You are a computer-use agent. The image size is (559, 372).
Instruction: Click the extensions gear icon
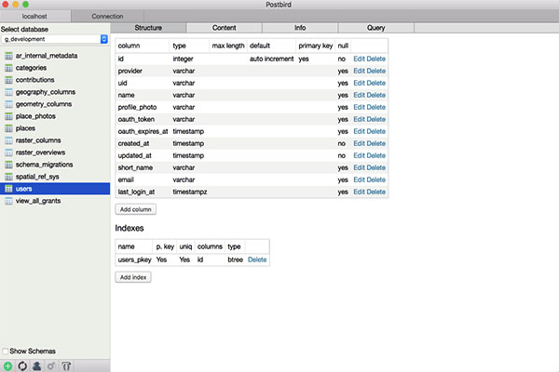51,365
